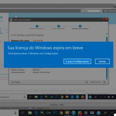116x116 pixels.
Task: Click the Pesquisar search field
Action: pyautogui.click(x=92, y=11)
